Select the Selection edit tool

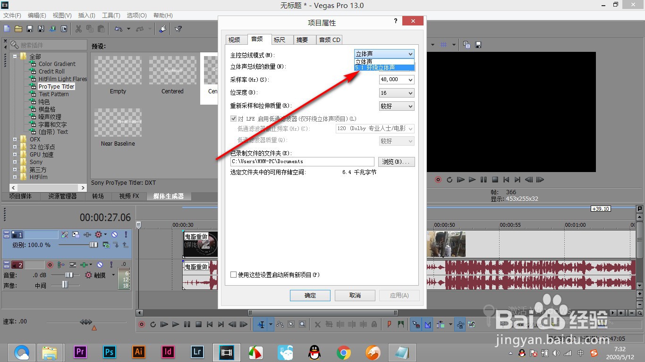pos(291,324)
